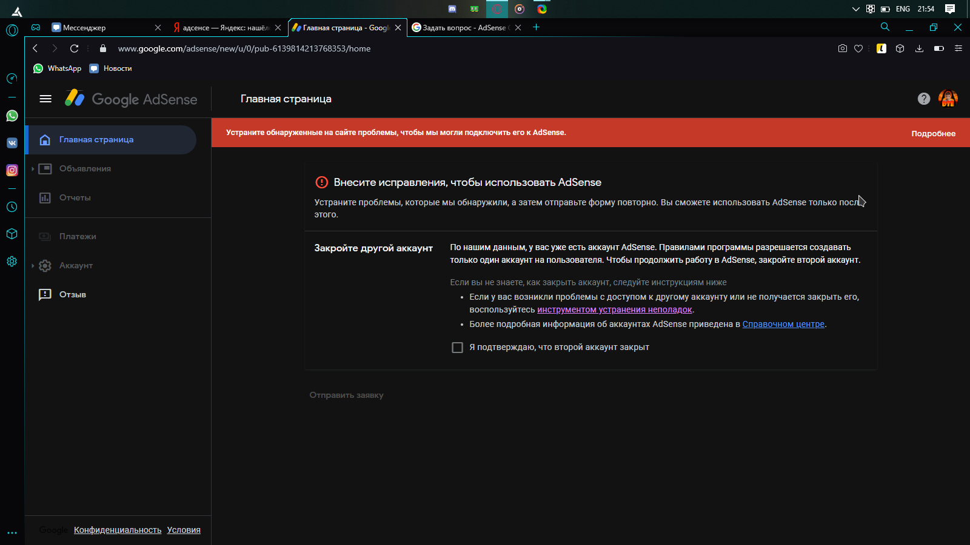Click the sidebar three-dots more button
The image size is (970, 545).
[x=12, y=533]
